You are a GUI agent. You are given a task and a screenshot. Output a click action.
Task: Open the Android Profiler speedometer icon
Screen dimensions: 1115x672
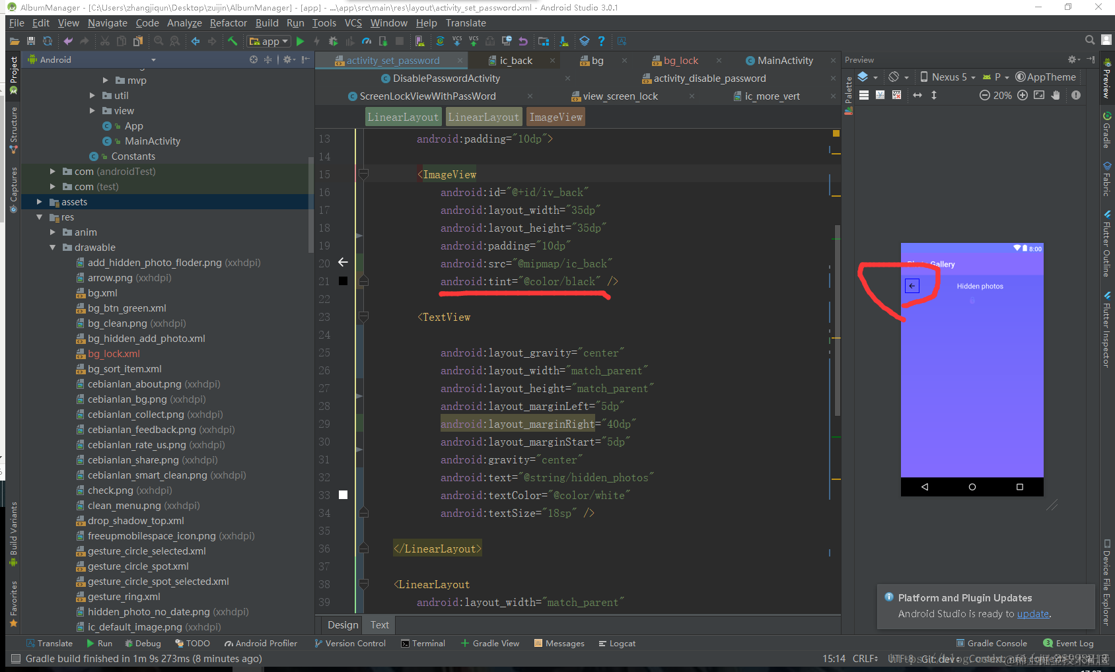(367, 42)
